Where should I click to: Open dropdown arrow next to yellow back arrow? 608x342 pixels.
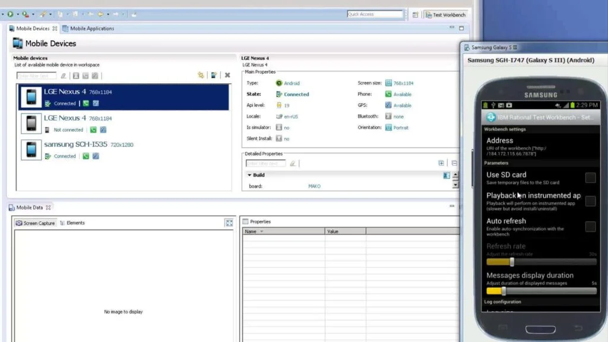(108, 15)
